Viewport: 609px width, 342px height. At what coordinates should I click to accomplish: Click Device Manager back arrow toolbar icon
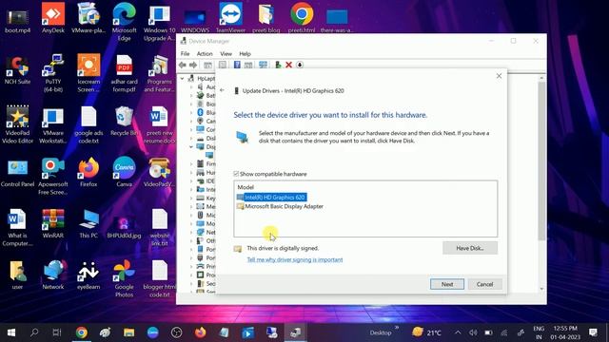point(183,65)
